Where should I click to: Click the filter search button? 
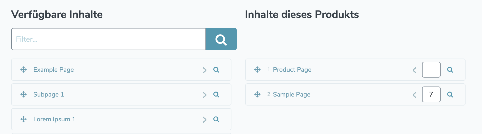[x=221, y=39]
